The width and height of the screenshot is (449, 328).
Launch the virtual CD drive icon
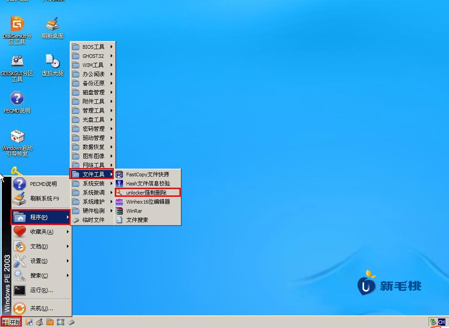pos(52,61)
